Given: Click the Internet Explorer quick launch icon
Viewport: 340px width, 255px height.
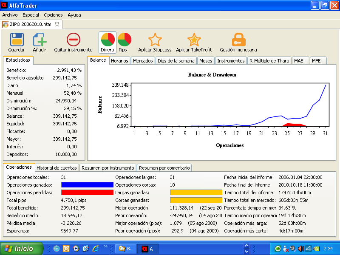Looking at the screenshot, I should pyautogui.click(x=96, y=249).
